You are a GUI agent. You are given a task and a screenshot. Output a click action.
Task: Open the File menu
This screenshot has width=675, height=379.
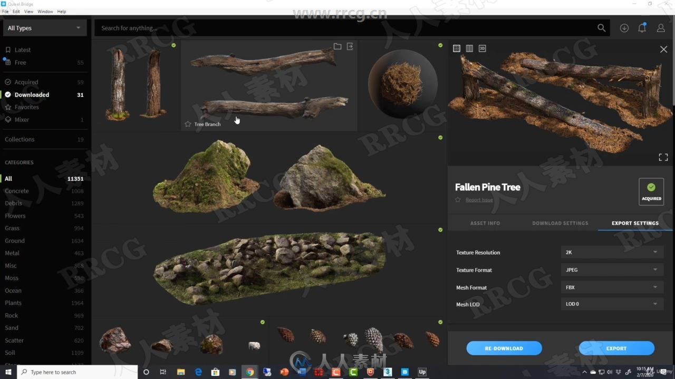(5, 12)
